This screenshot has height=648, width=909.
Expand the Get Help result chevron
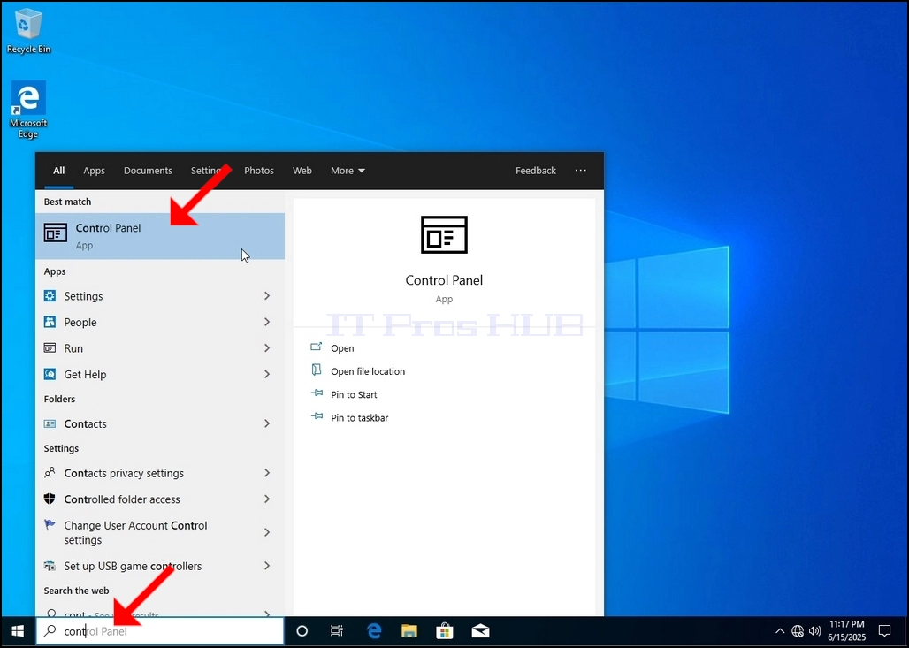coord(267,375)
